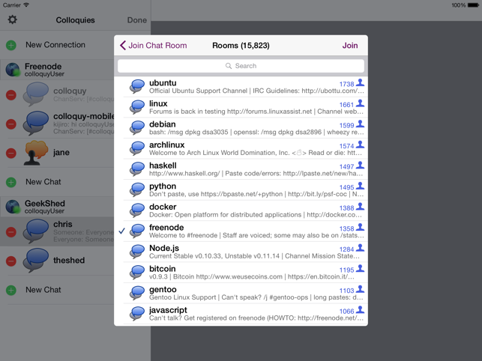The width and height of the screenshot is (482, 361).
Task: Click the 1497 user count for haskell
Action: [x=347, y=166]
